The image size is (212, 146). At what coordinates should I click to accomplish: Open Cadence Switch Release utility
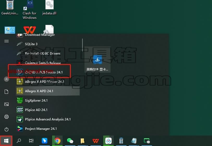pos(48,63)
